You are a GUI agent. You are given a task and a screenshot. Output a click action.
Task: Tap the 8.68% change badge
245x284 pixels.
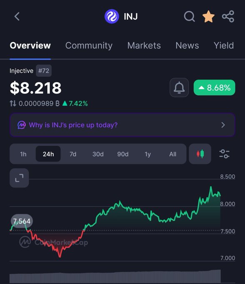click(214, 87)
